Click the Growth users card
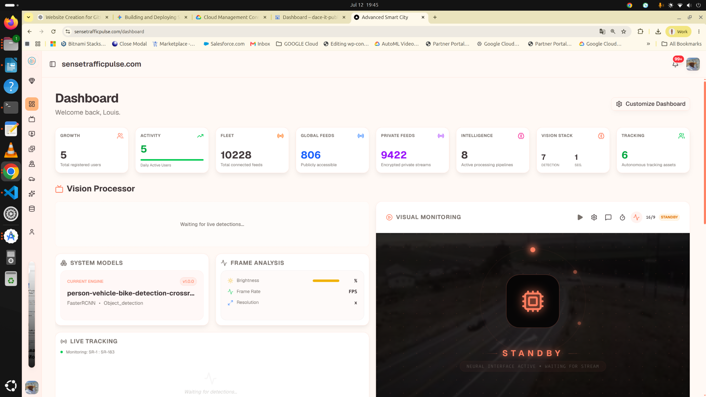The image size is (706, 397). 92,150
